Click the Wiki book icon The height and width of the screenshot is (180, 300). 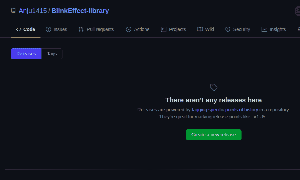coord(200,29)
